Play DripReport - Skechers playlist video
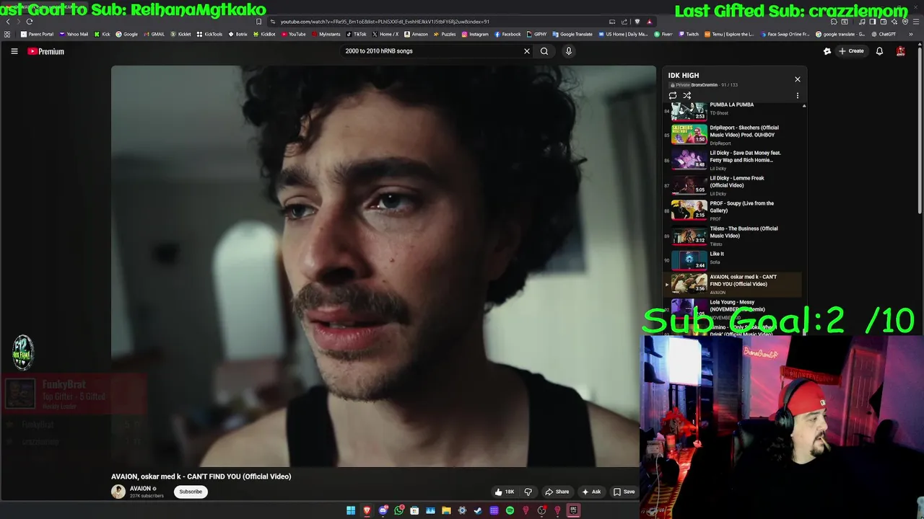Image resolution: width=924 pixels, height=519 pixels. click(732, 135)
